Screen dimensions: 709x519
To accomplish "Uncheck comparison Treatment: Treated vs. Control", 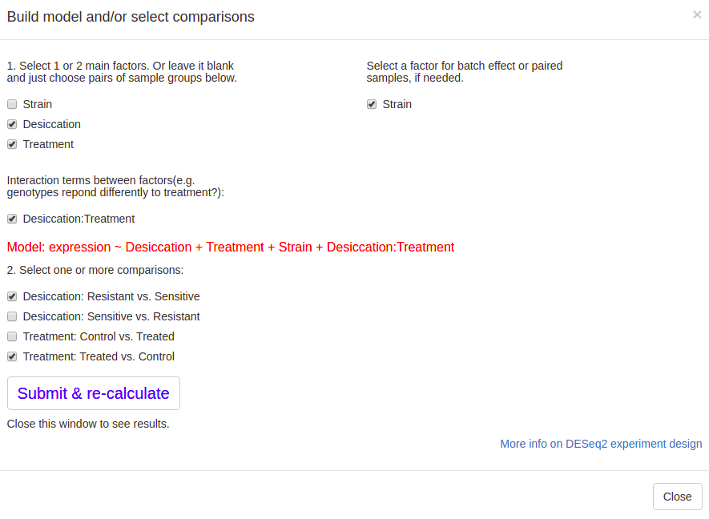I will 12,356.
